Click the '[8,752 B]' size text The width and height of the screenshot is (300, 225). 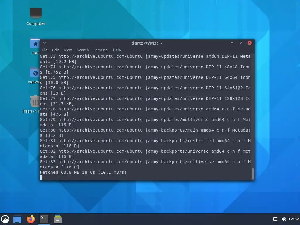[x=57, y=72]
